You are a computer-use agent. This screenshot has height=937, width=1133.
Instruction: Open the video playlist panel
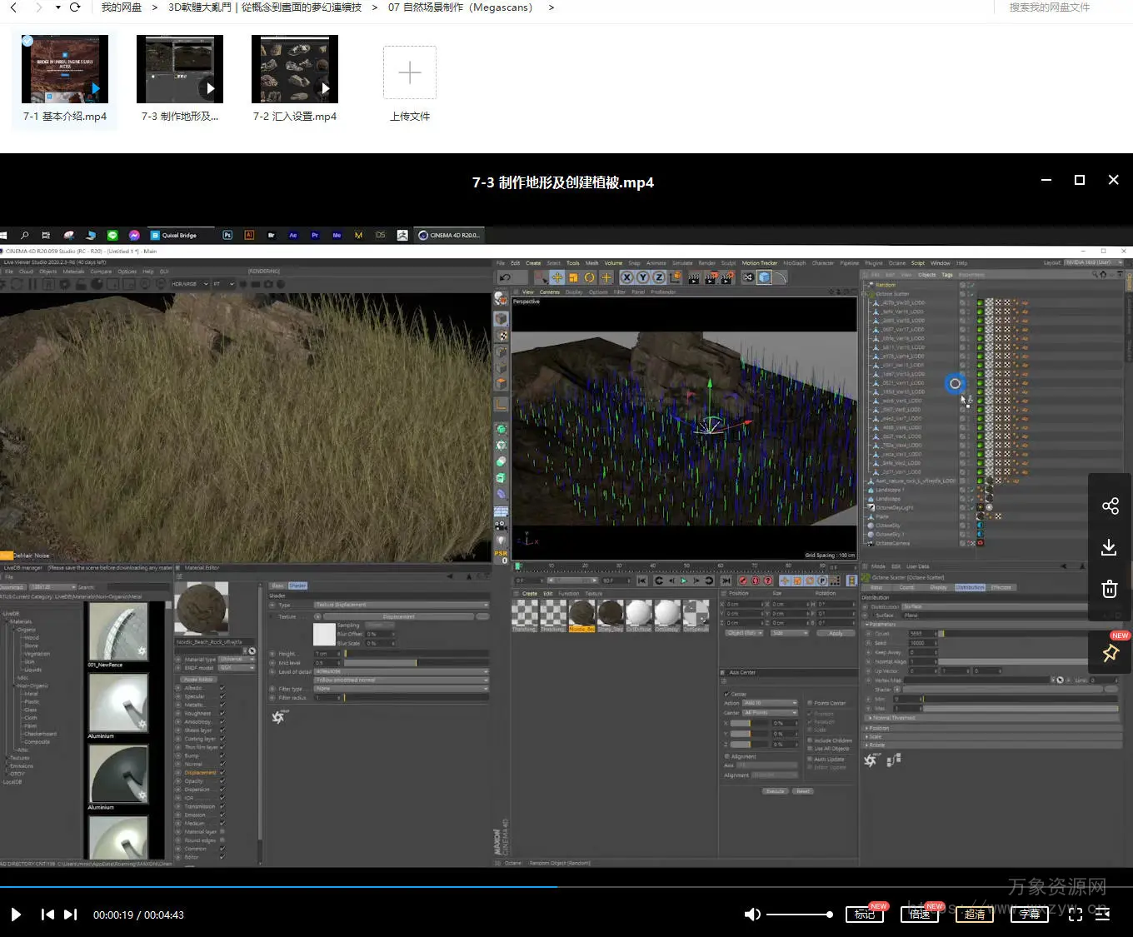click(1102, 915)
